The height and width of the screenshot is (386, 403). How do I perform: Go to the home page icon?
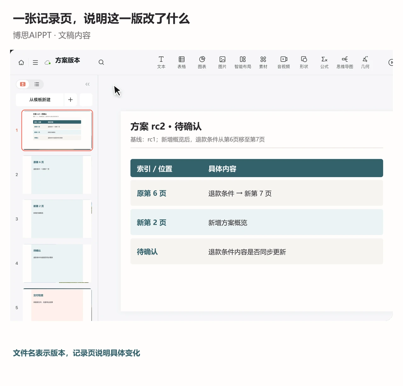tap(21, 62)
